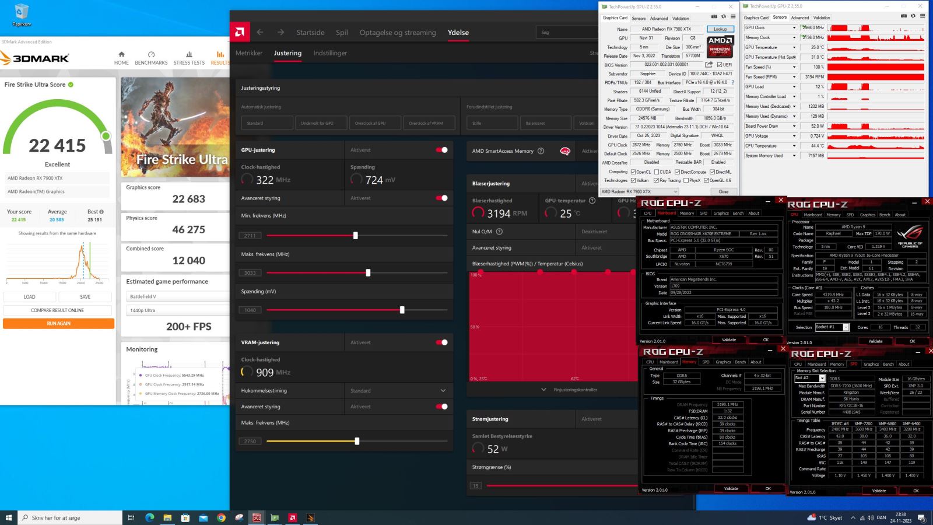Open the Recycle Bin (Papirkurv) desktop icon
Screen dimensions: 933x525
[22, 15]
